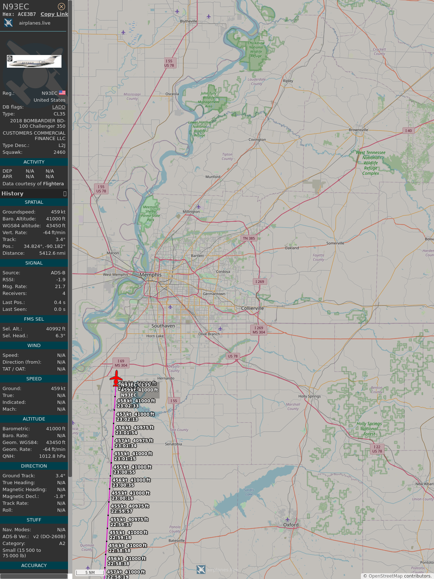
Task: Click the track label 456 kt 22:58:58
Action: pos(128,548)
